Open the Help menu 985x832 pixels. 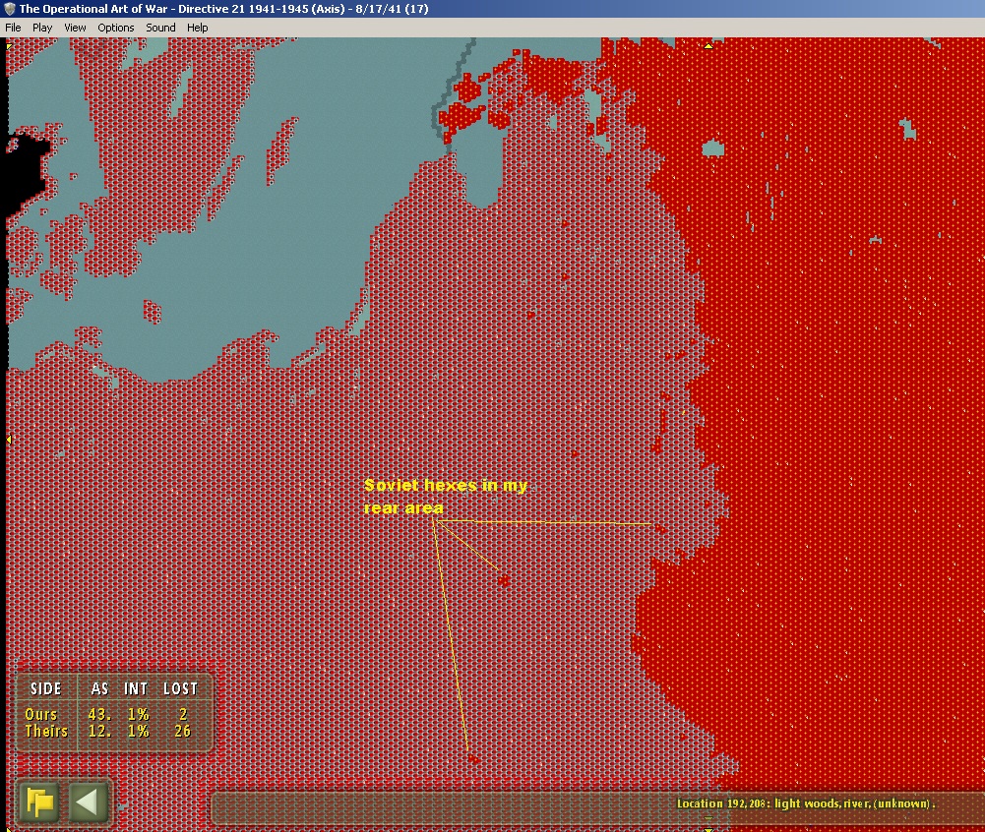coord(197,28)
